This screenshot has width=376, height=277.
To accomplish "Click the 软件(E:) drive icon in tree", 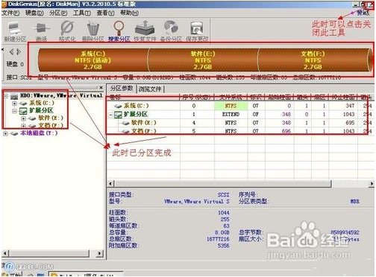I will (x=32, y=118).
